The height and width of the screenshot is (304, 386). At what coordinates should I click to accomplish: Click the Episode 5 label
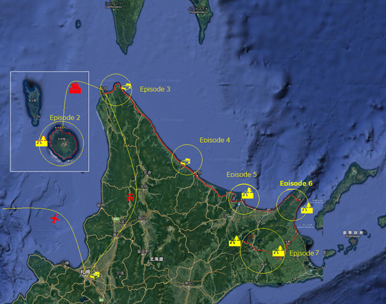241,174
